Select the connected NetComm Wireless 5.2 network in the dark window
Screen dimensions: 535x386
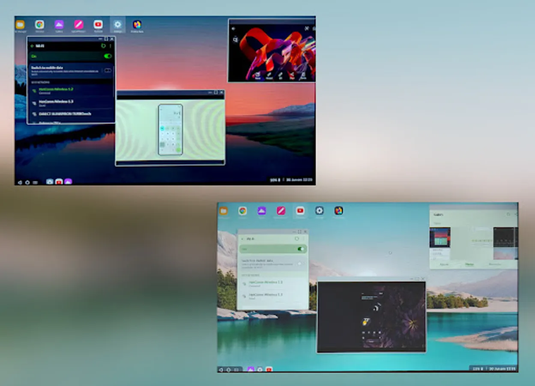(x=71, y=90)
